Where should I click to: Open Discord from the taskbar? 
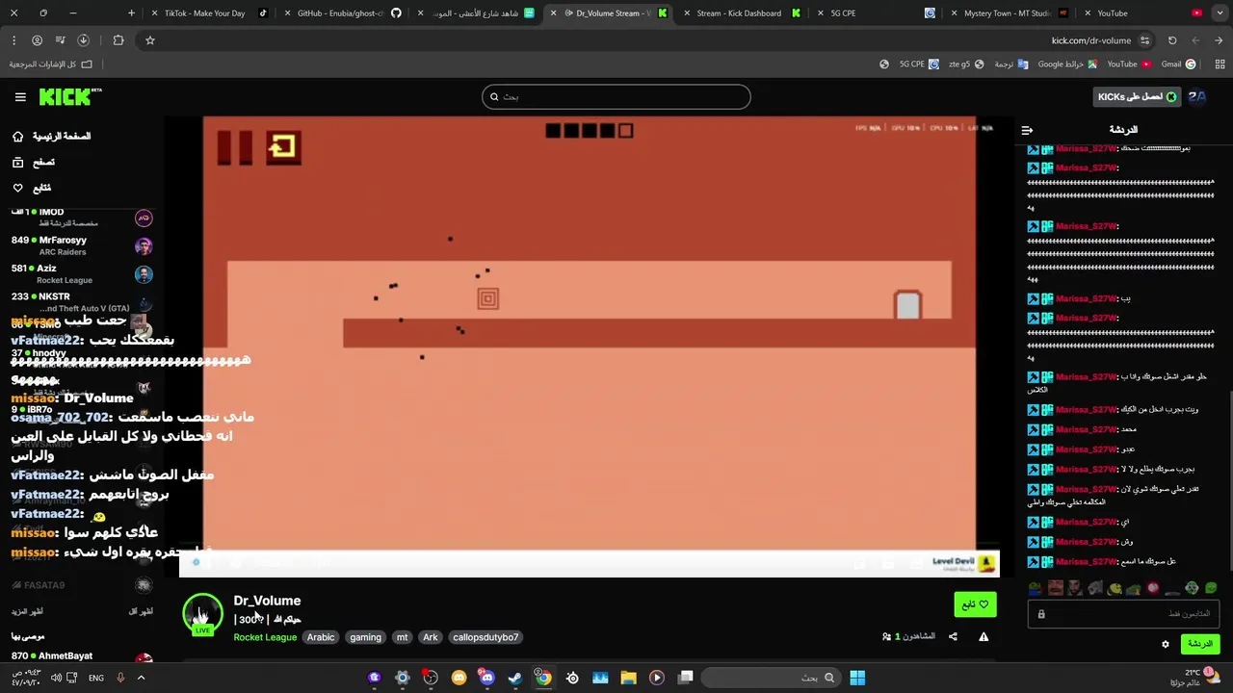(486, 678)
